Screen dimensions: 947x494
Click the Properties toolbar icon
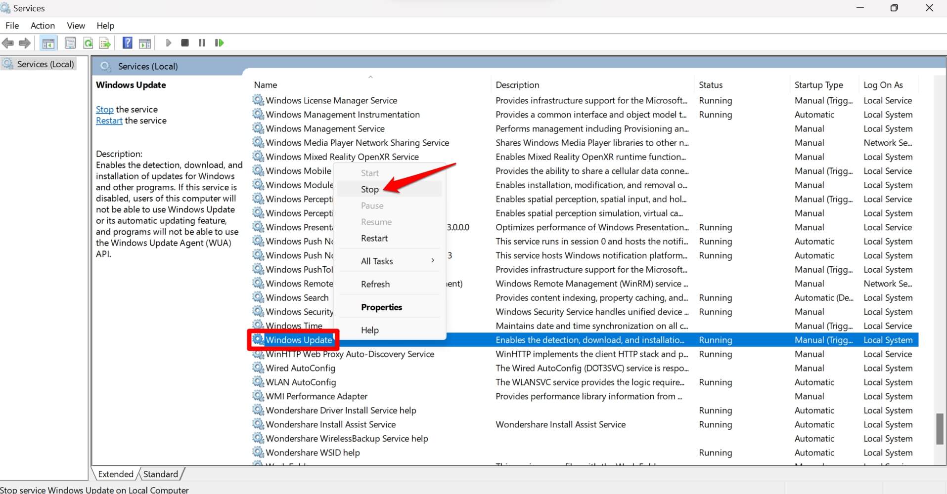point(70,43)
